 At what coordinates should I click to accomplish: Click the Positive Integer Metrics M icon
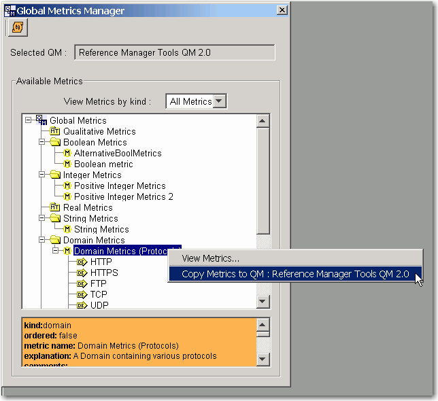67,186
